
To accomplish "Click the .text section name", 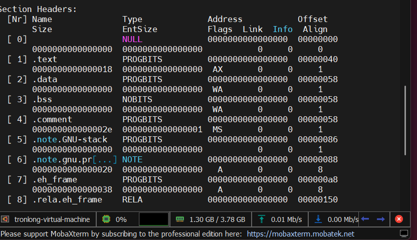I will pyautogui.click(x=45, y=59).
